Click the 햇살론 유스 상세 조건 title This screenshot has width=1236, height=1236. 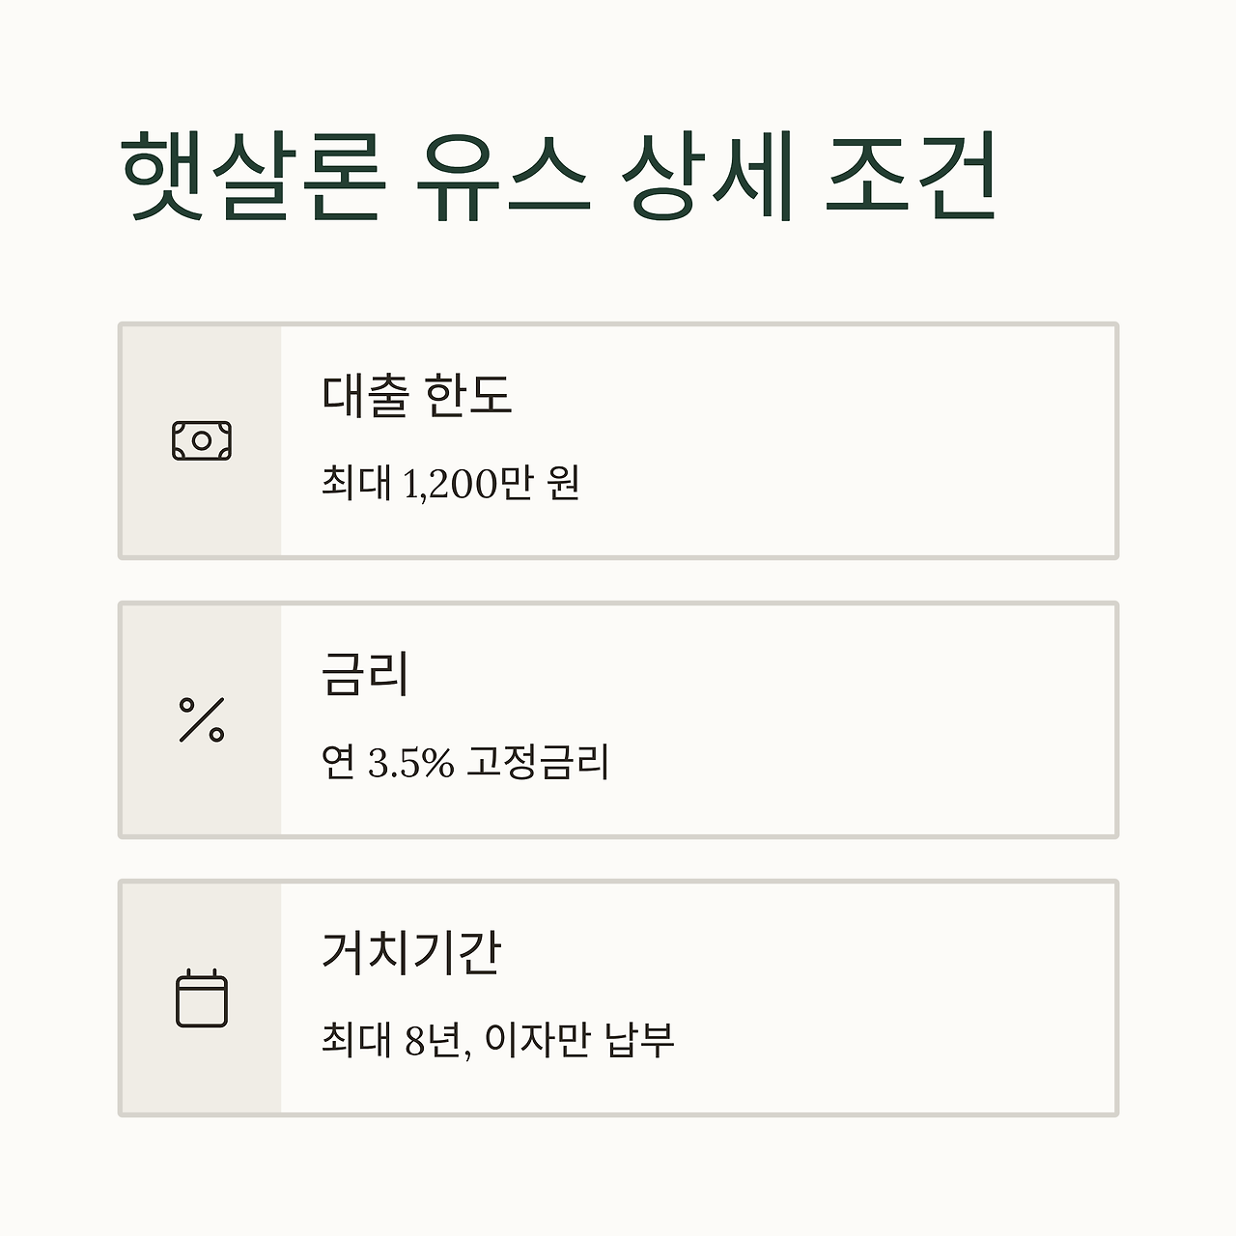click(560, 178)
